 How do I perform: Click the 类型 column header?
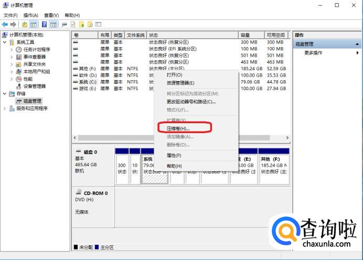(118, 35)
